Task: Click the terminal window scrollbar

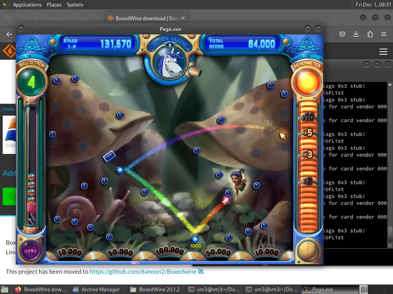Action: click(390, 165)
